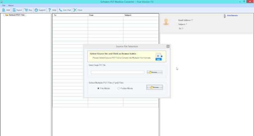Open Support from the toolbar
The image size is (254, 136).
tap(36, 10)
